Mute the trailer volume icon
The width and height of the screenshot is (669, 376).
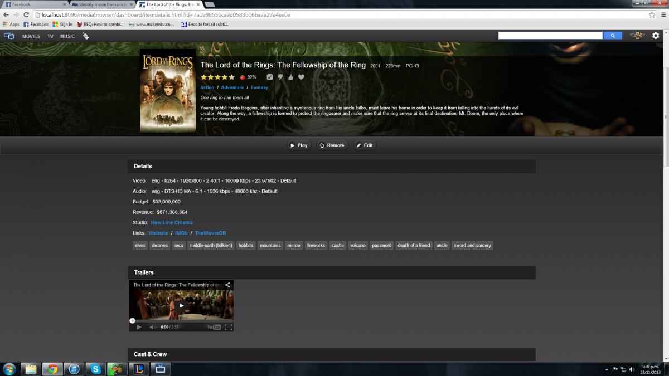click(x=153, y=327)
